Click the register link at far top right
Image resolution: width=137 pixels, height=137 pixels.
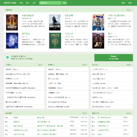[130, 3]
